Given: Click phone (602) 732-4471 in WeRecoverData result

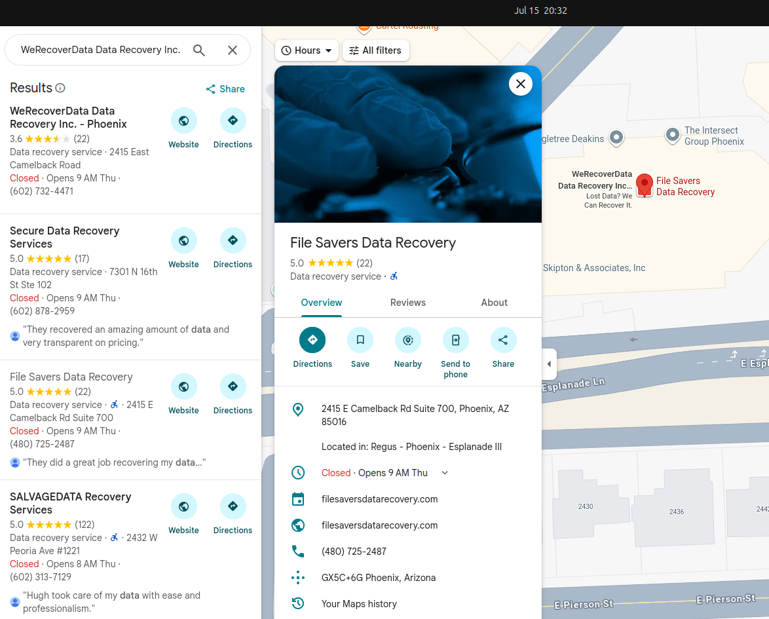Looking at the screenshot, I should pos(42,191).
